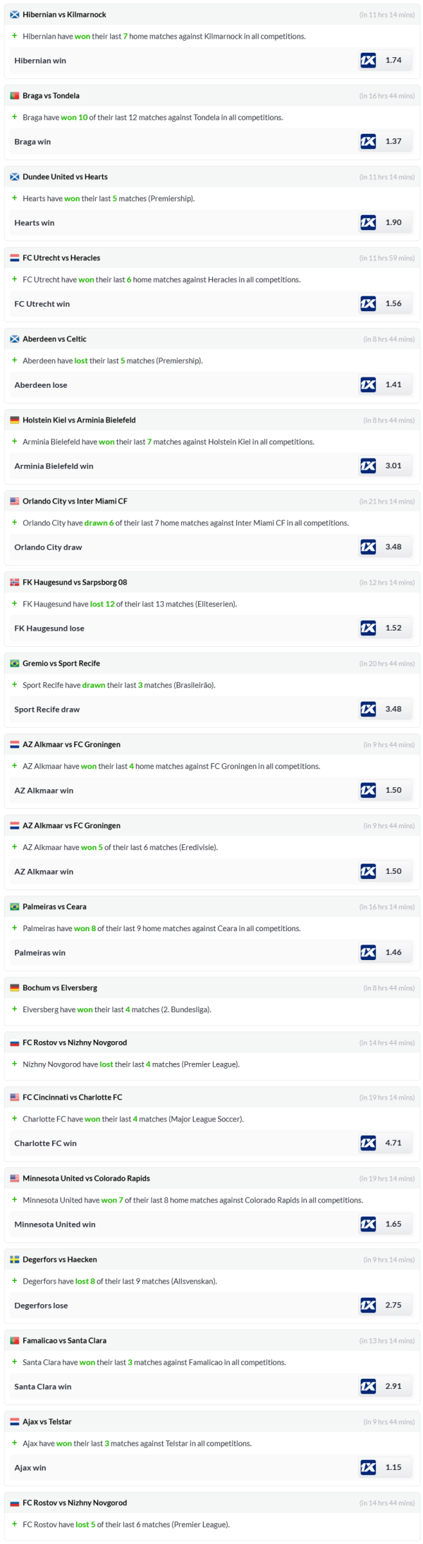Image resolution: width=423 pixels, height=1544 pixels.
Task: Select the 1.56 odds for FC Utrecht win
Action: [x=393, y=304]
